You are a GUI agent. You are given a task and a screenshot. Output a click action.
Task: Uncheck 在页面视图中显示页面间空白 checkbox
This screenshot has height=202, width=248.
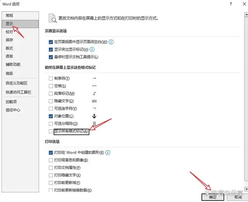[51, 42]
